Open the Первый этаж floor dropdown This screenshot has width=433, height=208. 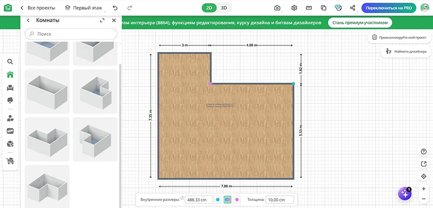coord(84,8)
